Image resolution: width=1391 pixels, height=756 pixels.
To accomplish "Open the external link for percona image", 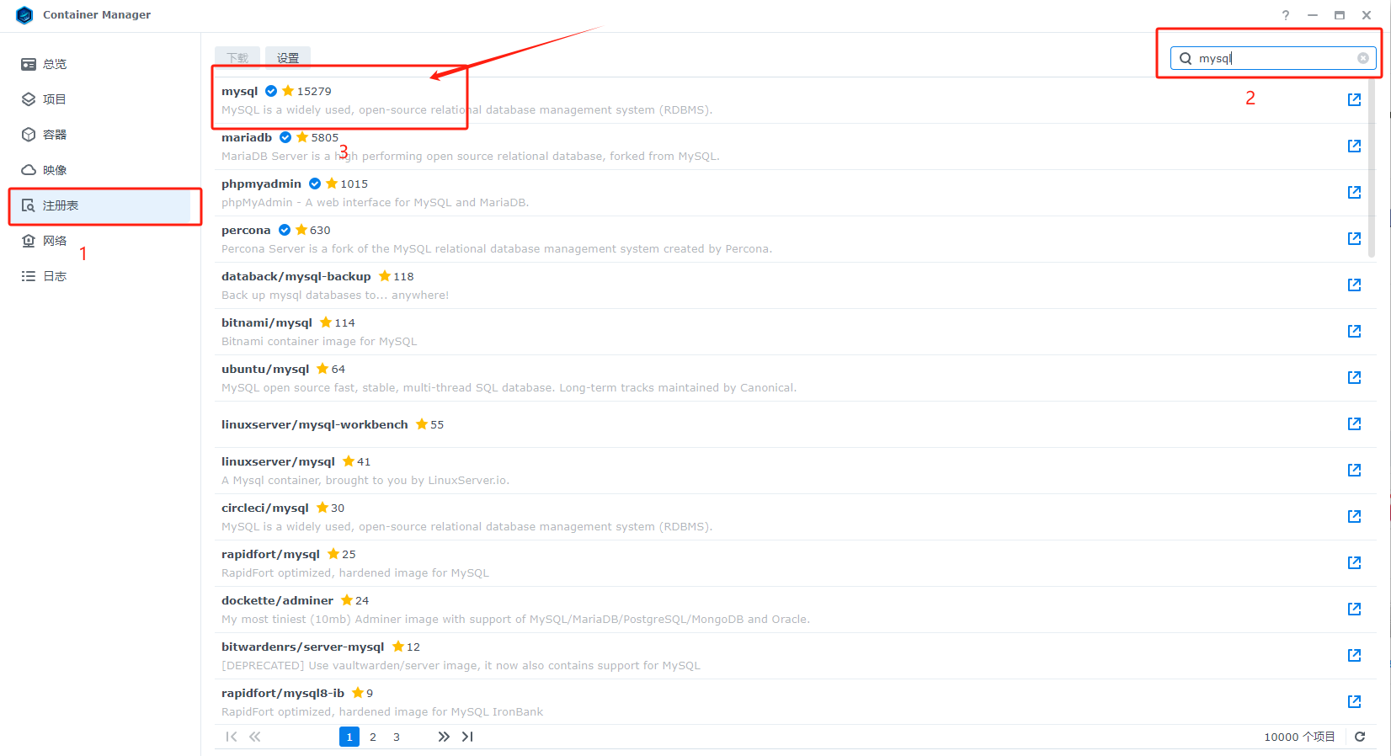I will tap(1354, 238).
